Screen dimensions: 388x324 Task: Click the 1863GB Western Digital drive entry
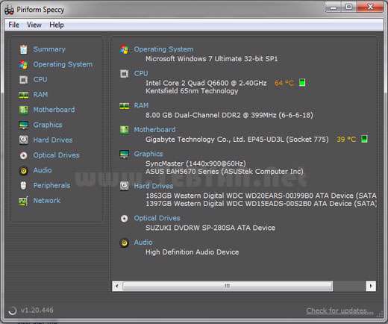coord(261,196)
